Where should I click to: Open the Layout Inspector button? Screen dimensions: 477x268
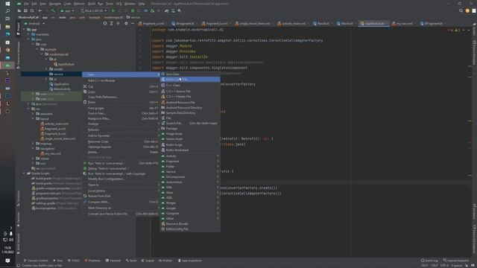pos(456,261)
